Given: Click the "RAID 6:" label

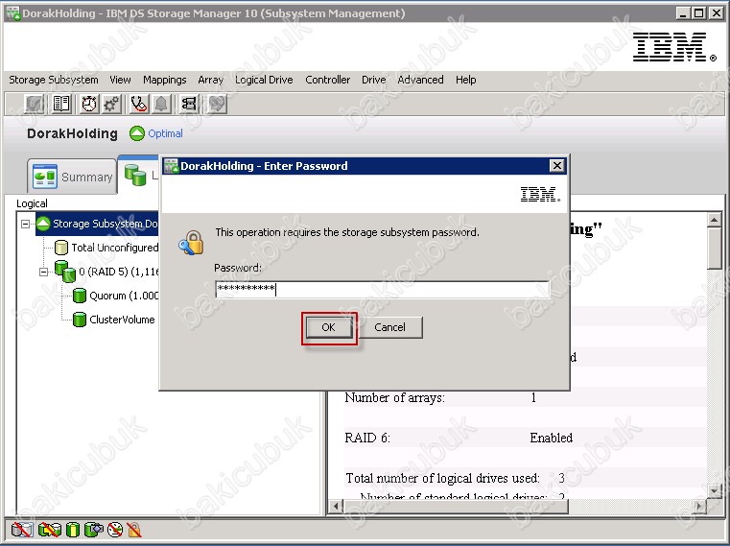Looking at the screenshot, I should (x=367, y=438).
